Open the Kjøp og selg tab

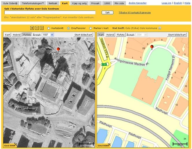[x=79, y=3]
